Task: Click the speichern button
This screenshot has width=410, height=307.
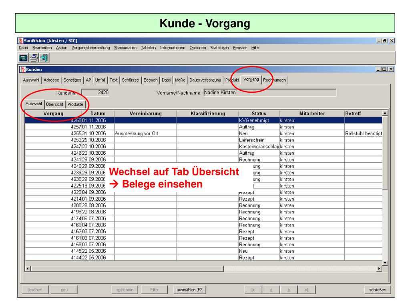Action: 125,290
